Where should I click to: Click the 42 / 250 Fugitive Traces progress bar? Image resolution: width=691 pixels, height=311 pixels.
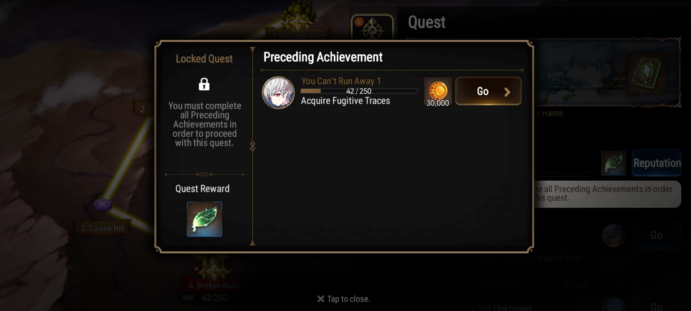point(359,91)
